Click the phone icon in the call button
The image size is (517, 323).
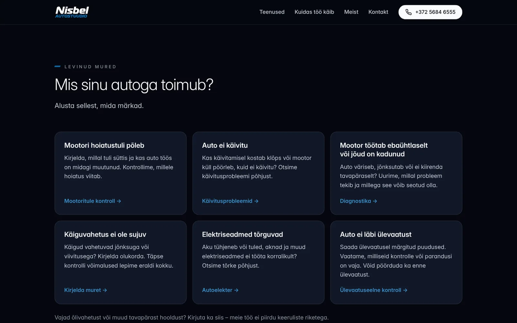pyautogui.click(x=408, y=12)
